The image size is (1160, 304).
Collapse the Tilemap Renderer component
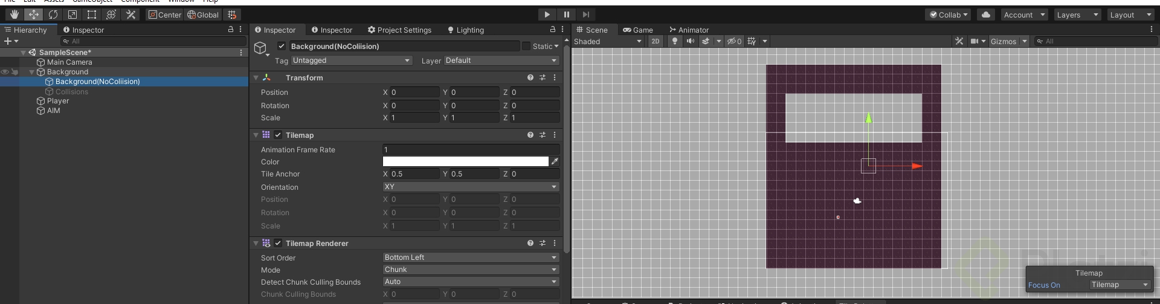(256, 243)
